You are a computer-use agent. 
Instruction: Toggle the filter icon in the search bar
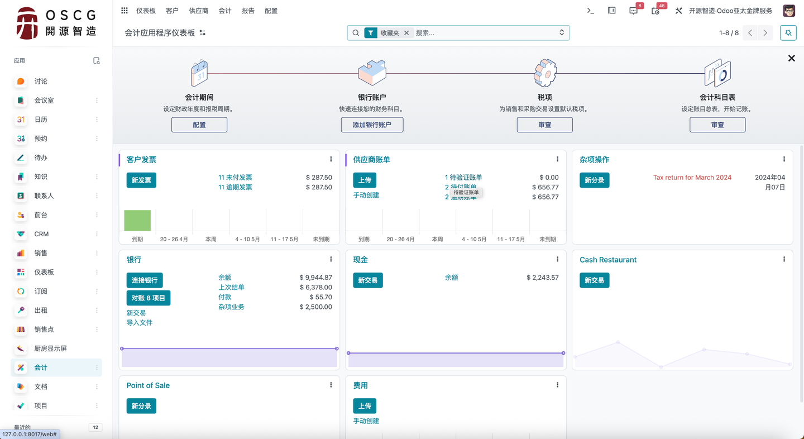pyautogui.click(x=370, y=32)
